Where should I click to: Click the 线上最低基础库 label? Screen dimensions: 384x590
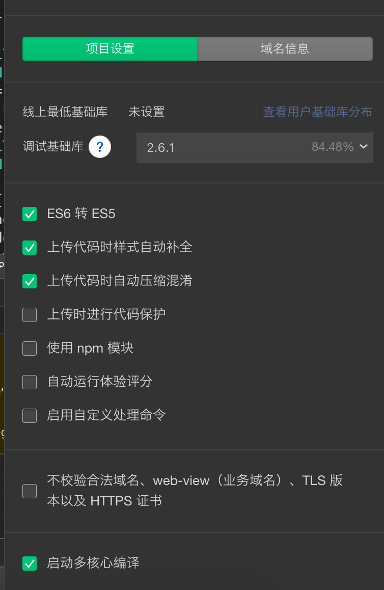coord(65,112)
